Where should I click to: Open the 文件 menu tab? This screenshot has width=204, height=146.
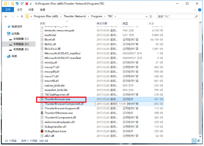(x=8, y=10)
